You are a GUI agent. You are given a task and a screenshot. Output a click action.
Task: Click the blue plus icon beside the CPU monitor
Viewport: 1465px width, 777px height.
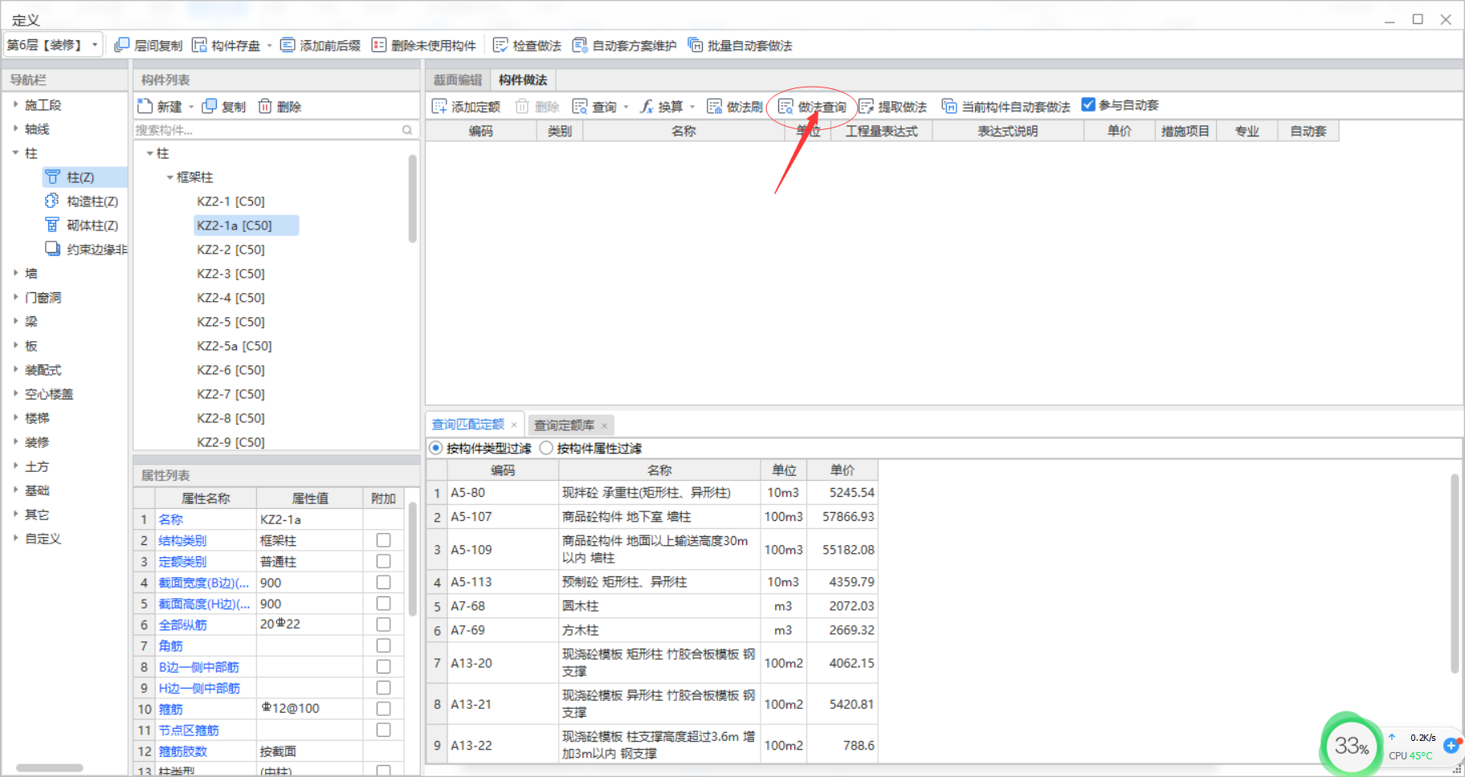click(1451, 745)
